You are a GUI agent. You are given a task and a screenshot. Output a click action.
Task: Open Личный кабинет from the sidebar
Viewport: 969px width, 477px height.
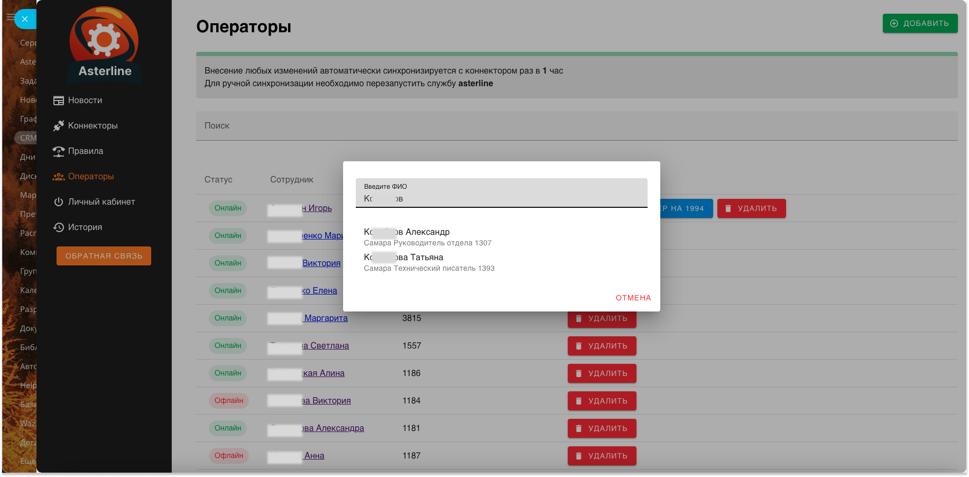101,202
